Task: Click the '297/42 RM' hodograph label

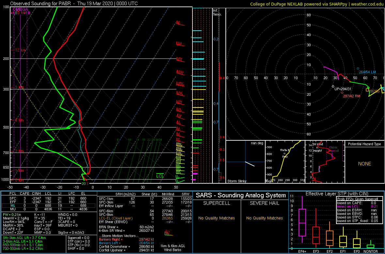Action: [x=352, y=96]
